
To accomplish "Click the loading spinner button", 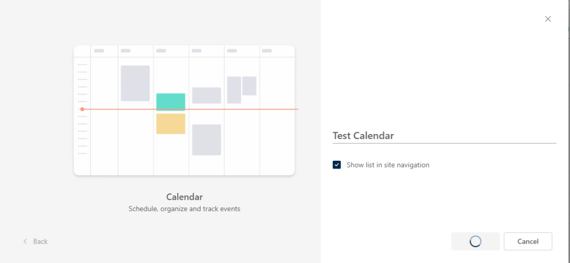I will (475, 241).
